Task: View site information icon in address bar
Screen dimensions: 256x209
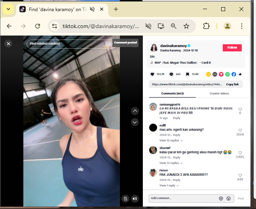Action: (55, 26)
